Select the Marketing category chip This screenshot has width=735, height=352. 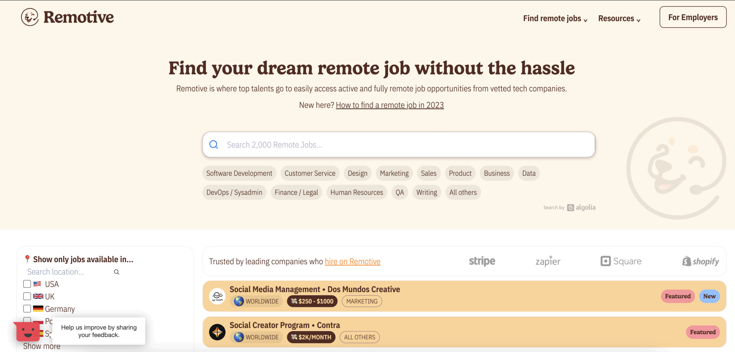(x=394, y=173)
